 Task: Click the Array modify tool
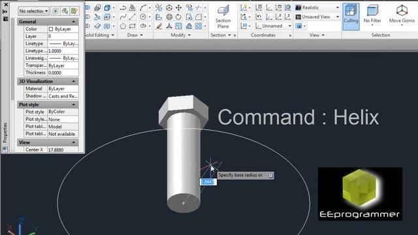click(x=199, y=26)
